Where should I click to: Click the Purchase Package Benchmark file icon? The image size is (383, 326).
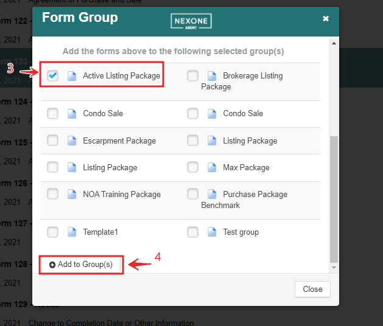[x=212, y=195]
